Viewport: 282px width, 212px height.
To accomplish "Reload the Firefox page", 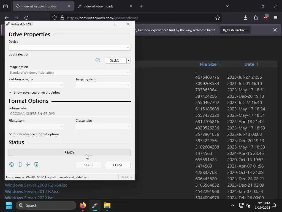I will click(x=26, y=18).
